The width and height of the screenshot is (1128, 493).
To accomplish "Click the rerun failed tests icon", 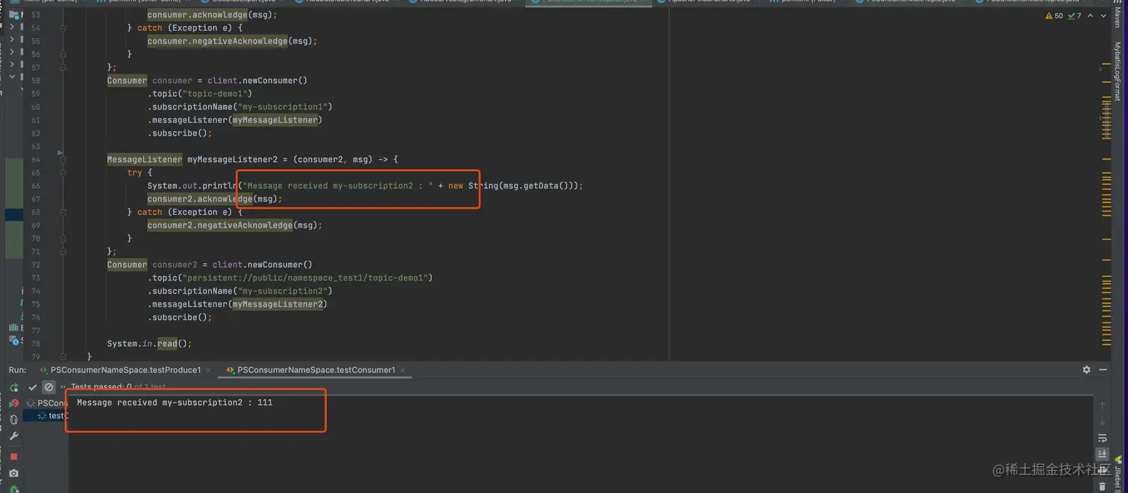I will (13, 403).
